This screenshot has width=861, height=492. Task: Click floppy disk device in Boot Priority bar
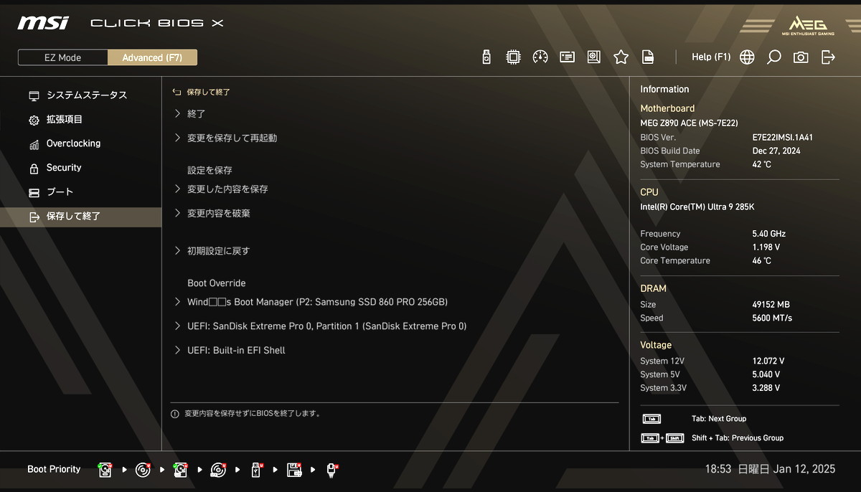tap(295, 470)
